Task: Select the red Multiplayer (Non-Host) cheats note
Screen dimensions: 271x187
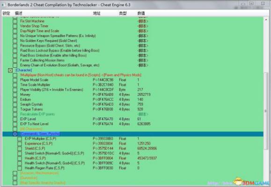Action: [x=81, y=75]
